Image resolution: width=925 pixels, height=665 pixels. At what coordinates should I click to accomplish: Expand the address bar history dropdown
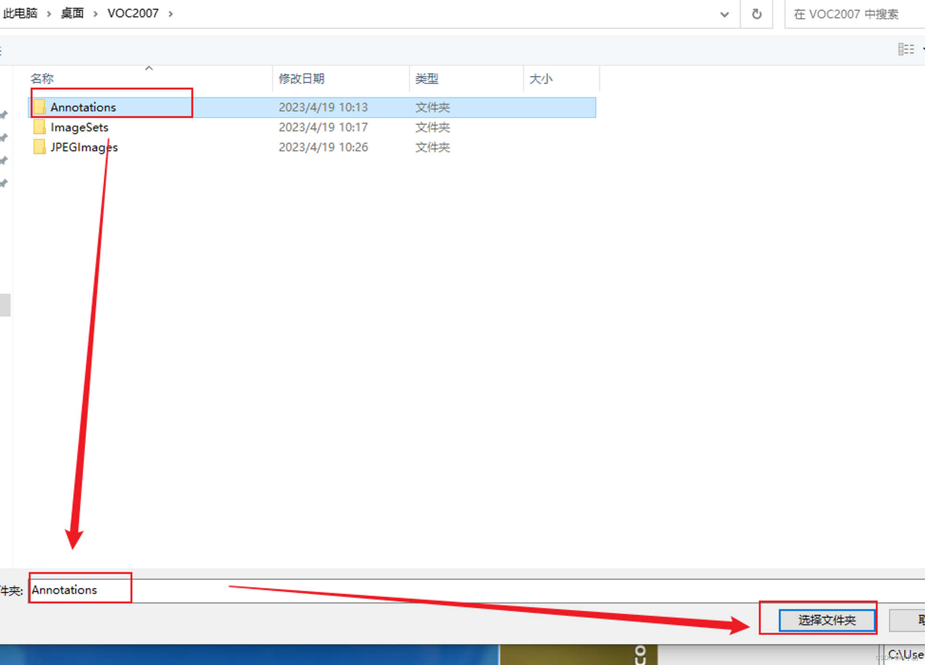pyautogui.click(x=724, y=14)
